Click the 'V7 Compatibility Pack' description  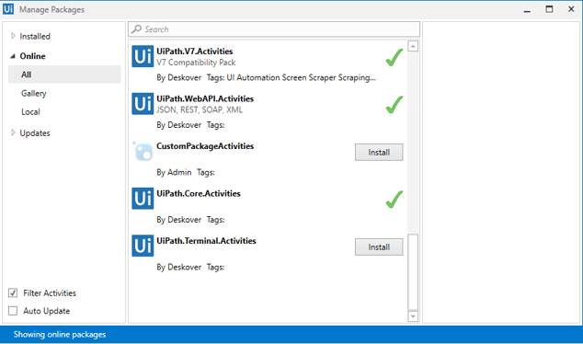tap(196, 63)
